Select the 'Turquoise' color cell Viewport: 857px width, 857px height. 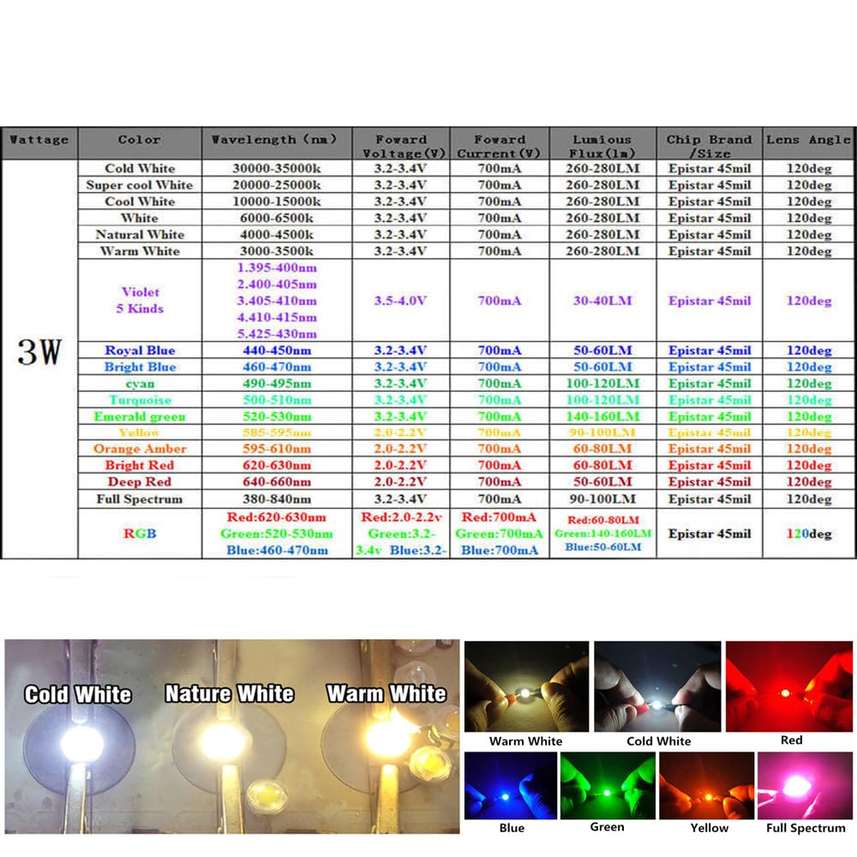pos(140,400)
